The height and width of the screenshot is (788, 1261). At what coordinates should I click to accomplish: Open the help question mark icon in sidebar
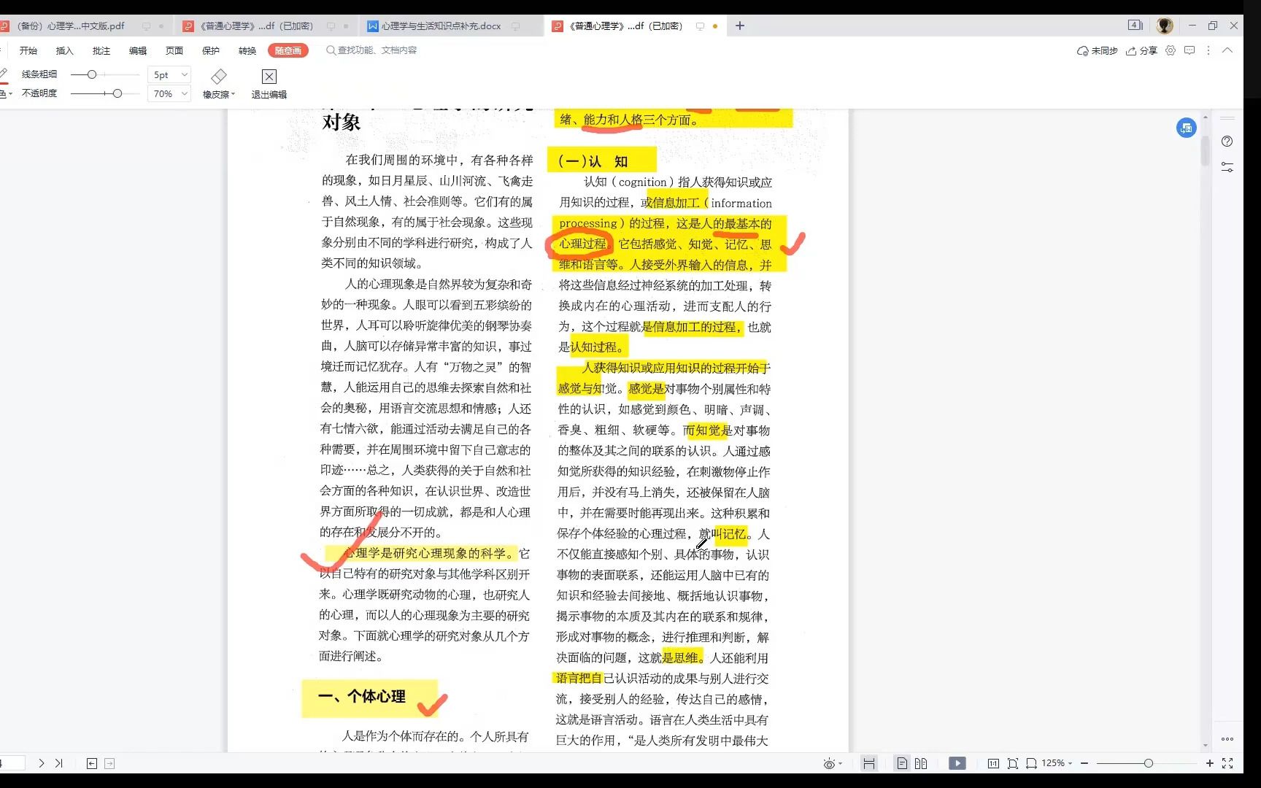pyautogui.click(x=1227, y=142)
